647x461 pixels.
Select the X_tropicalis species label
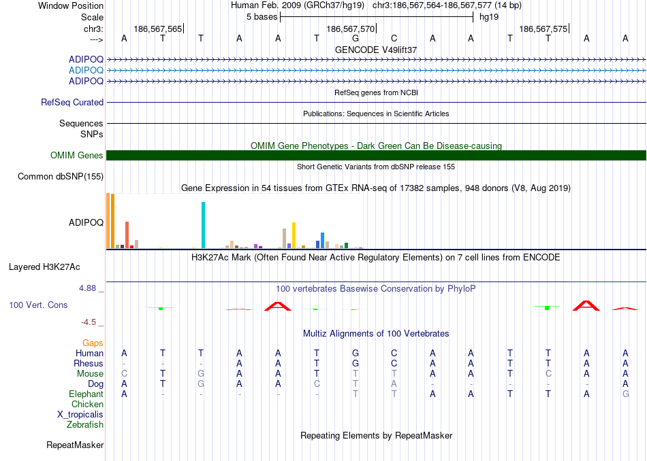coord(80,415)
